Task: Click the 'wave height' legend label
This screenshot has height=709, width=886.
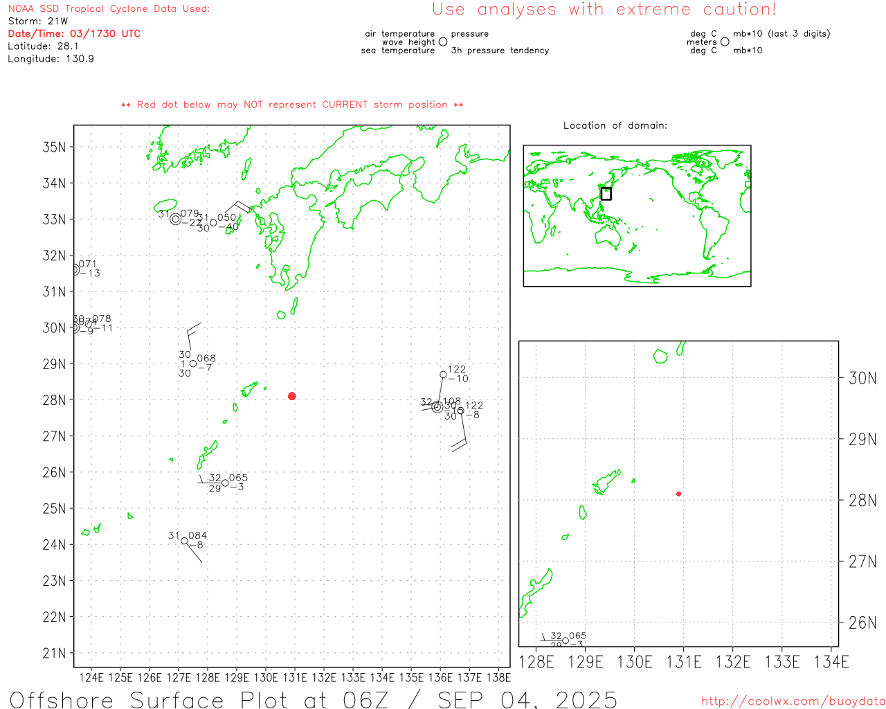Action: [x=408, y=42]
